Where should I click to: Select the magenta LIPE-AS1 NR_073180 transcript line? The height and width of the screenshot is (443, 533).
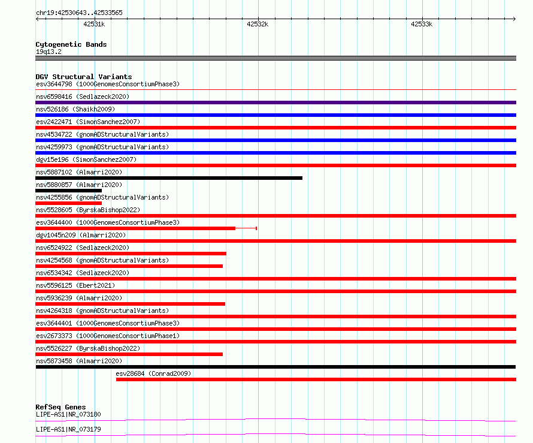pos(275,420)
